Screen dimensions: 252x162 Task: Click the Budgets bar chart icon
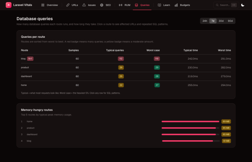click(x=176, y=5)
